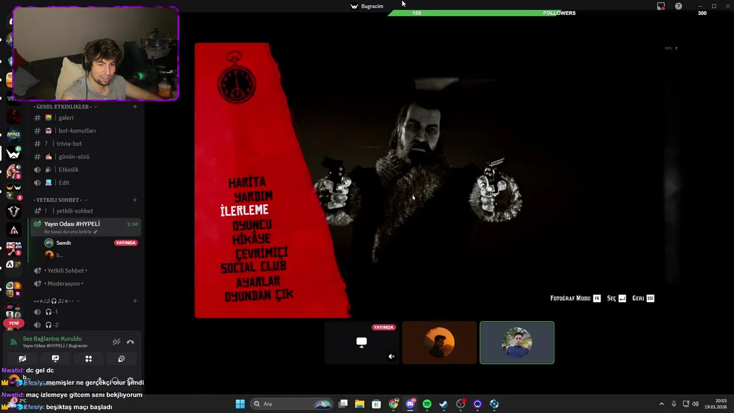Viewport: 734px width, 413px height.
Task: Open the triangle A logo server
Action: point(14,230)
